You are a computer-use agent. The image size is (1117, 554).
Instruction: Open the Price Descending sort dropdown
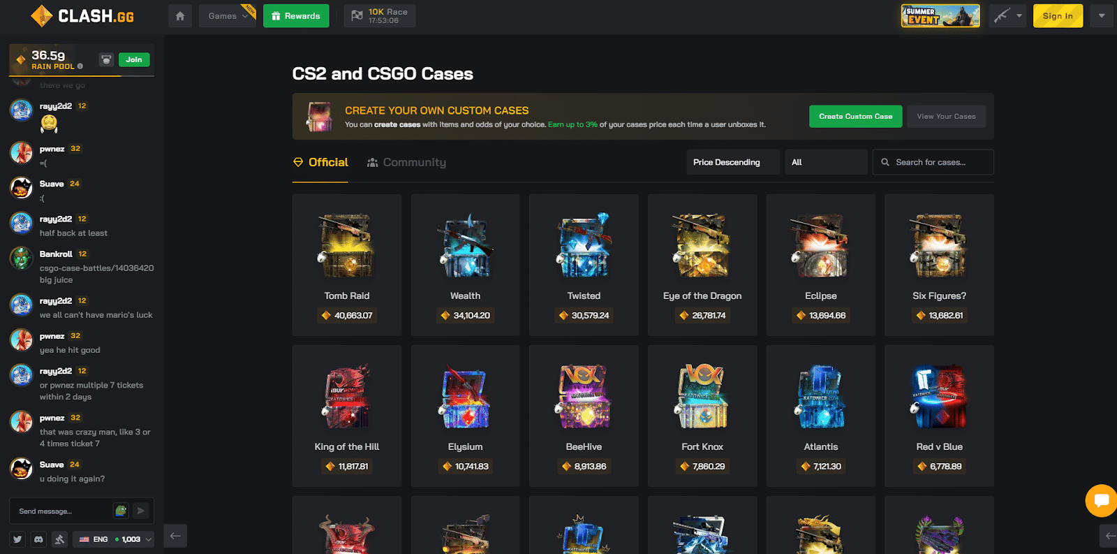pos(733,162)
